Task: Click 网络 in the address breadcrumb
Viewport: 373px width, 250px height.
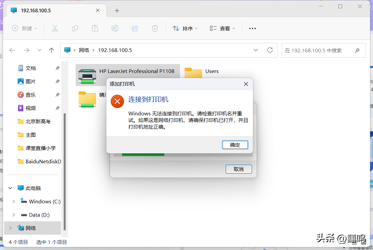Action: click(x=84, y=50)
